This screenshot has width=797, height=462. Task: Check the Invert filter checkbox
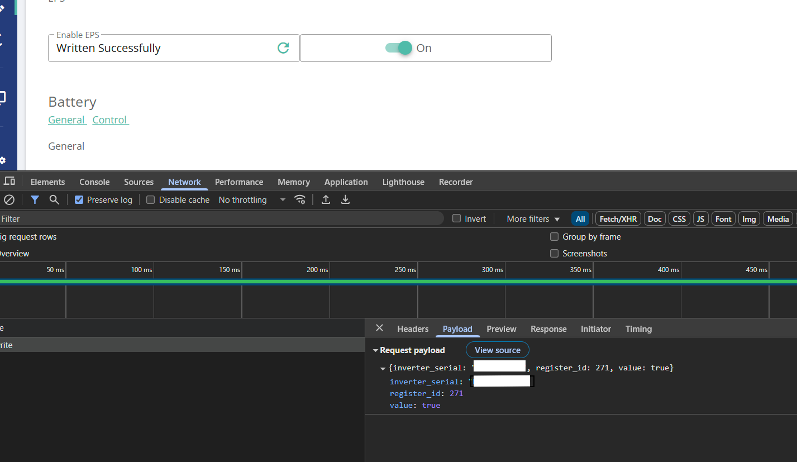(x=457, y=219)
